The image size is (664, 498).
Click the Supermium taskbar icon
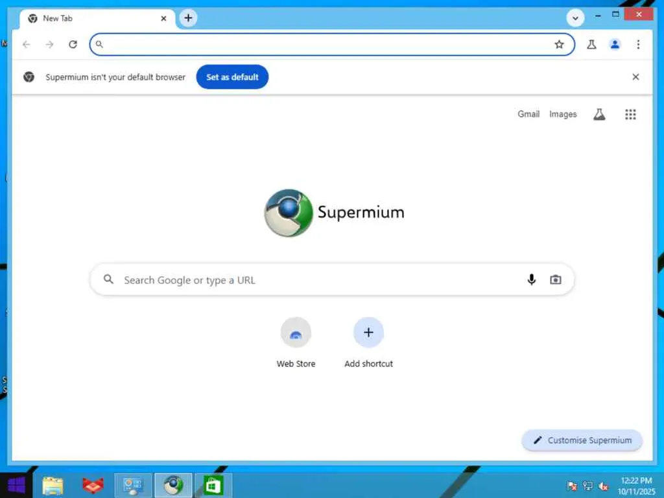[x=173, y=486]
